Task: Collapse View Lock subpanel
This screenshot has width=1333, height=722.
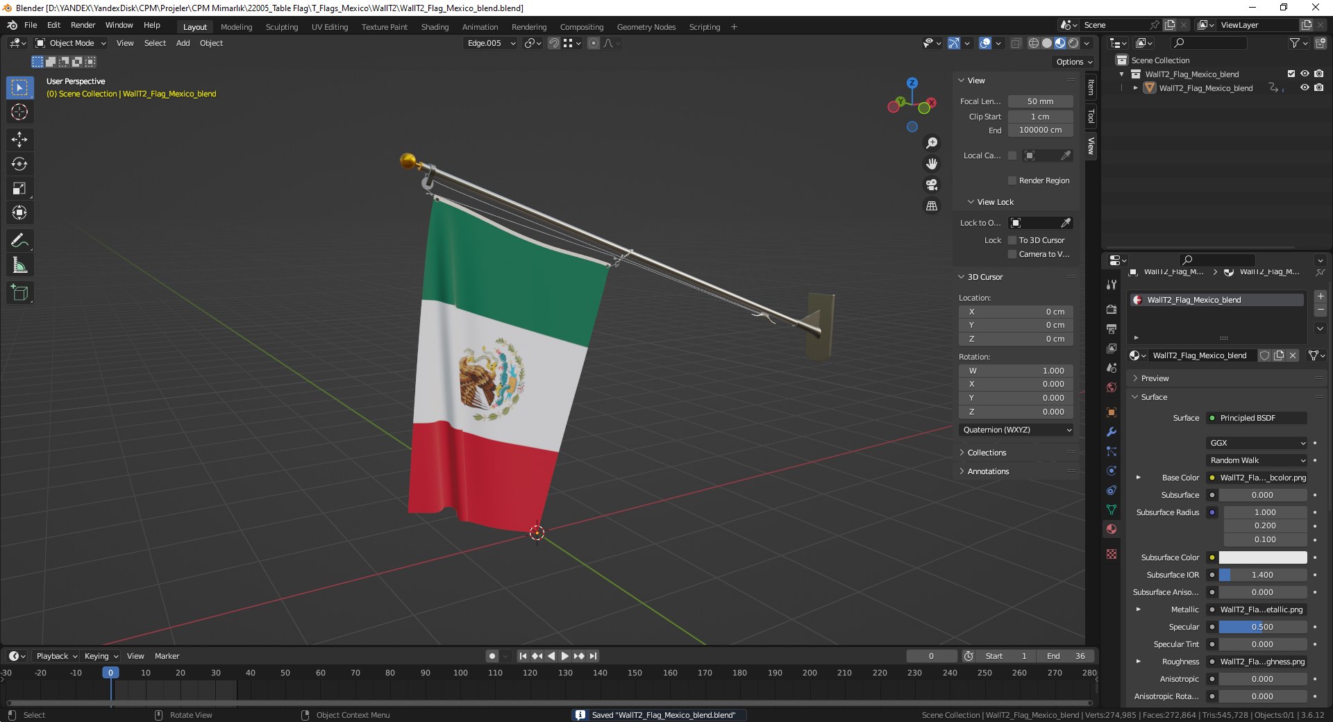Action: coord(994,202)
